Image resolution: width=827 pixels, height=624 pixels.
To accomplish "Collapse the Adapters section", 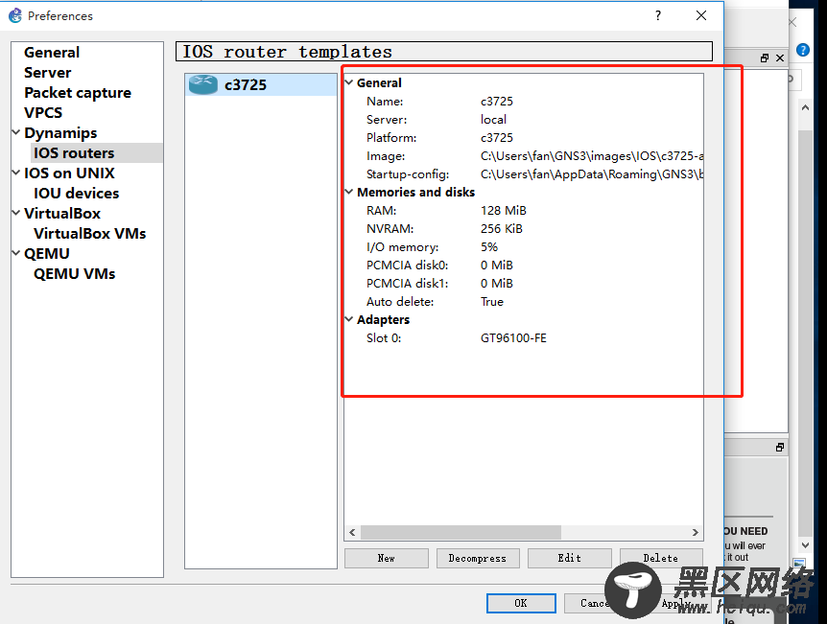I will (x=349, y=319).
